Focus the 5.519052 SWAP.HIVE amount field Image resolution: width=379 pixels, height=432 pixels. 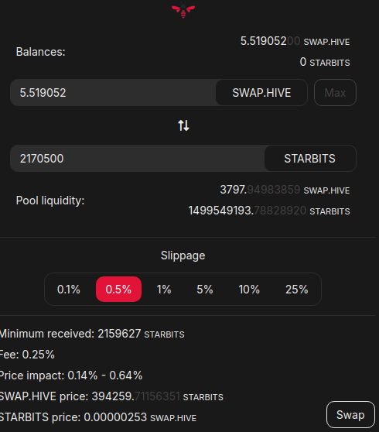tap(113, 93)
